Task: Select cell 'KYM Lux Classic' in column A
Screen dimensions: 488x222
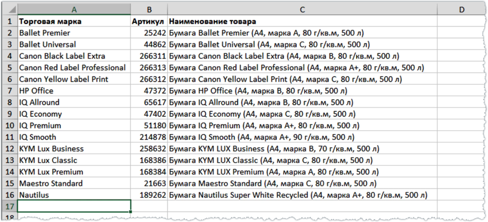Action: click(x=74, y=160)
